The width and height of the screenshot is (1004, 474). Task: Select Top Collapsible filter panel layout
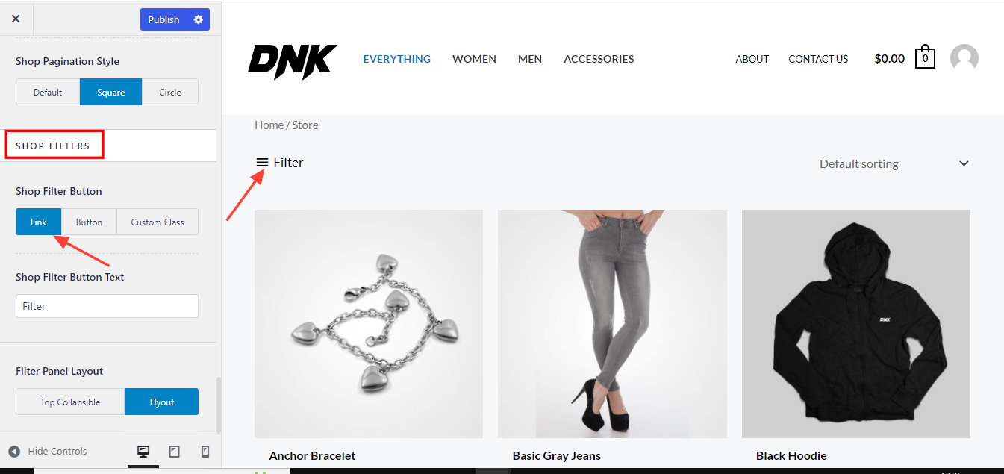tap(70, 402)
